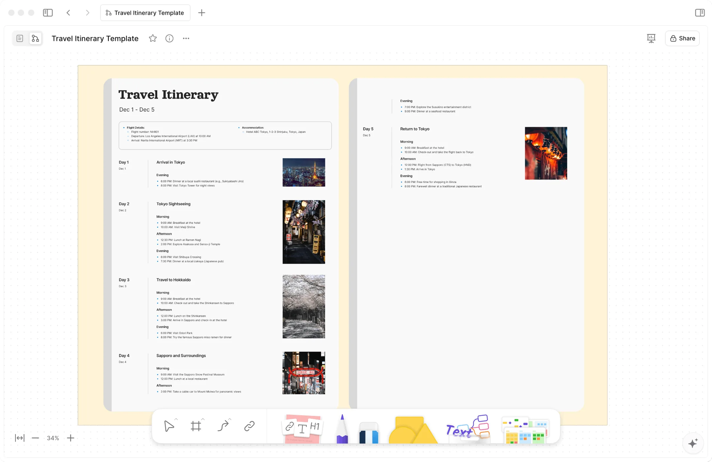712x462 pixels.
Task: Click the 'Arrival in Tokyo' heading
Action: coord(170,162)
